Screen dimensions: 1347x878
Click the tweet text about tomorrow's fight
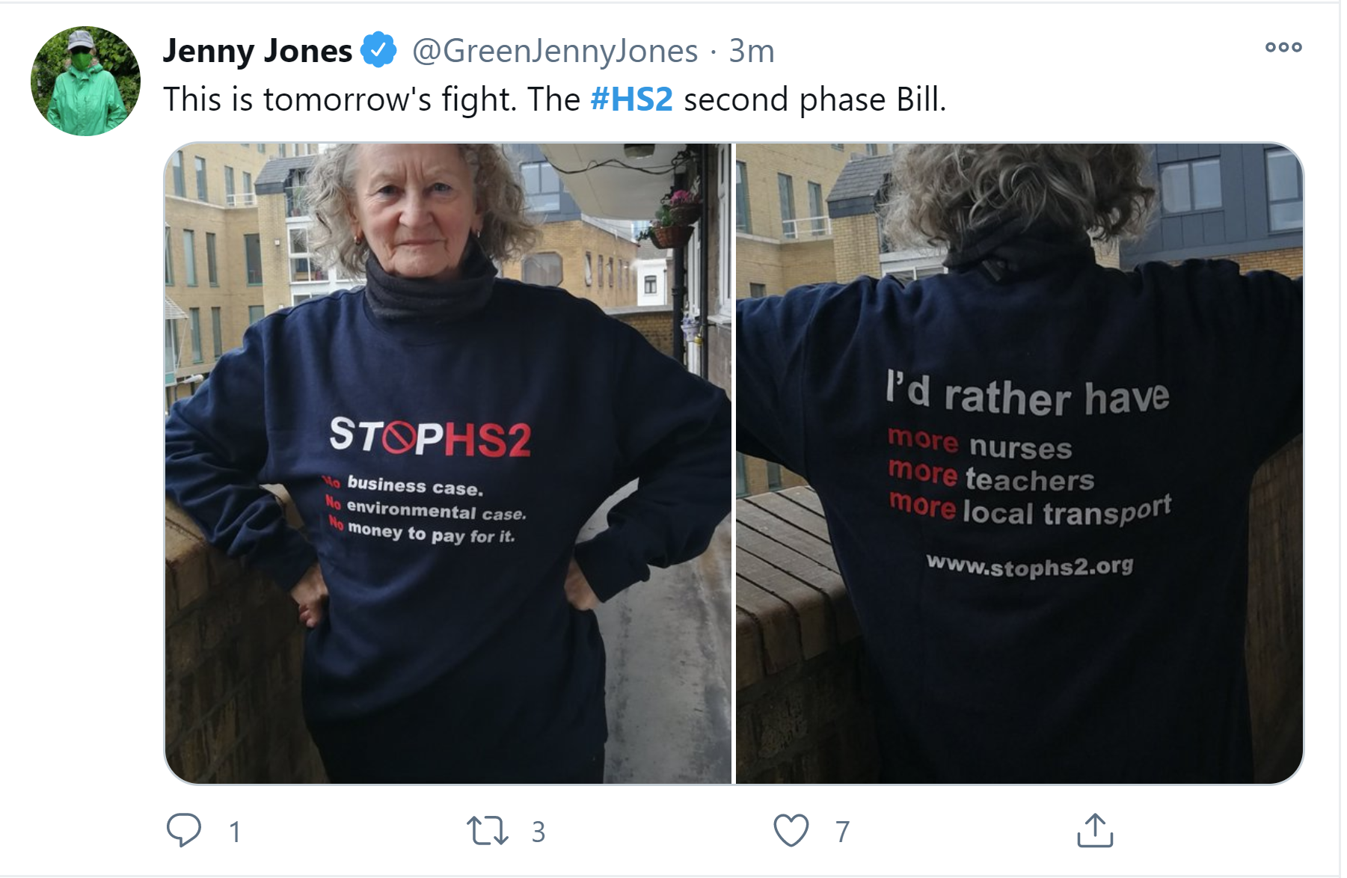555,99
